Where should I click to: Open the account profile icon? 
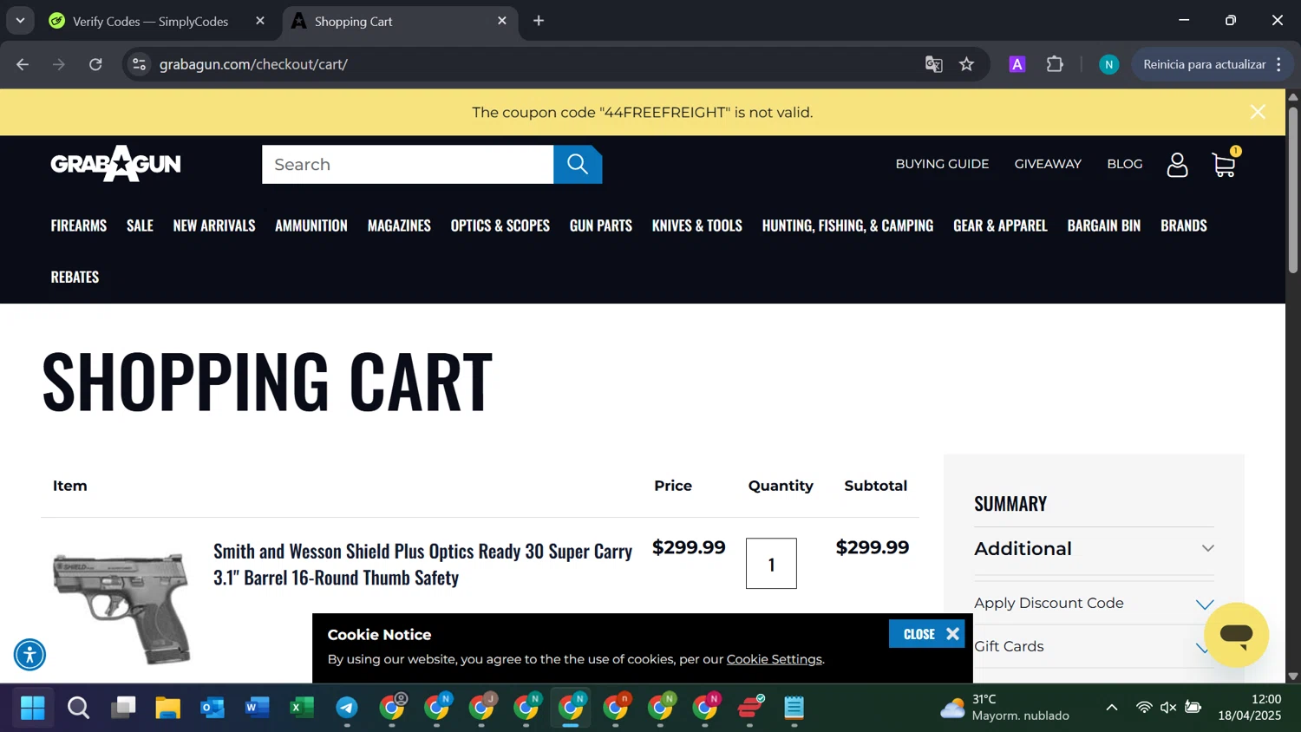1177,164
